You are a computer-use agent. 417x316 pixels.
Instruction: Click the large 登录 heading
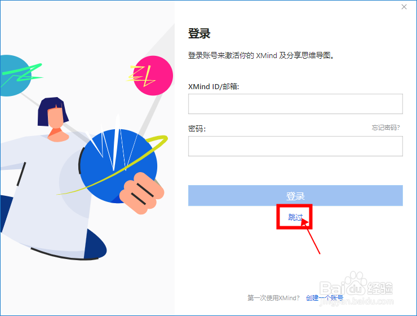(x=199, y=33)
